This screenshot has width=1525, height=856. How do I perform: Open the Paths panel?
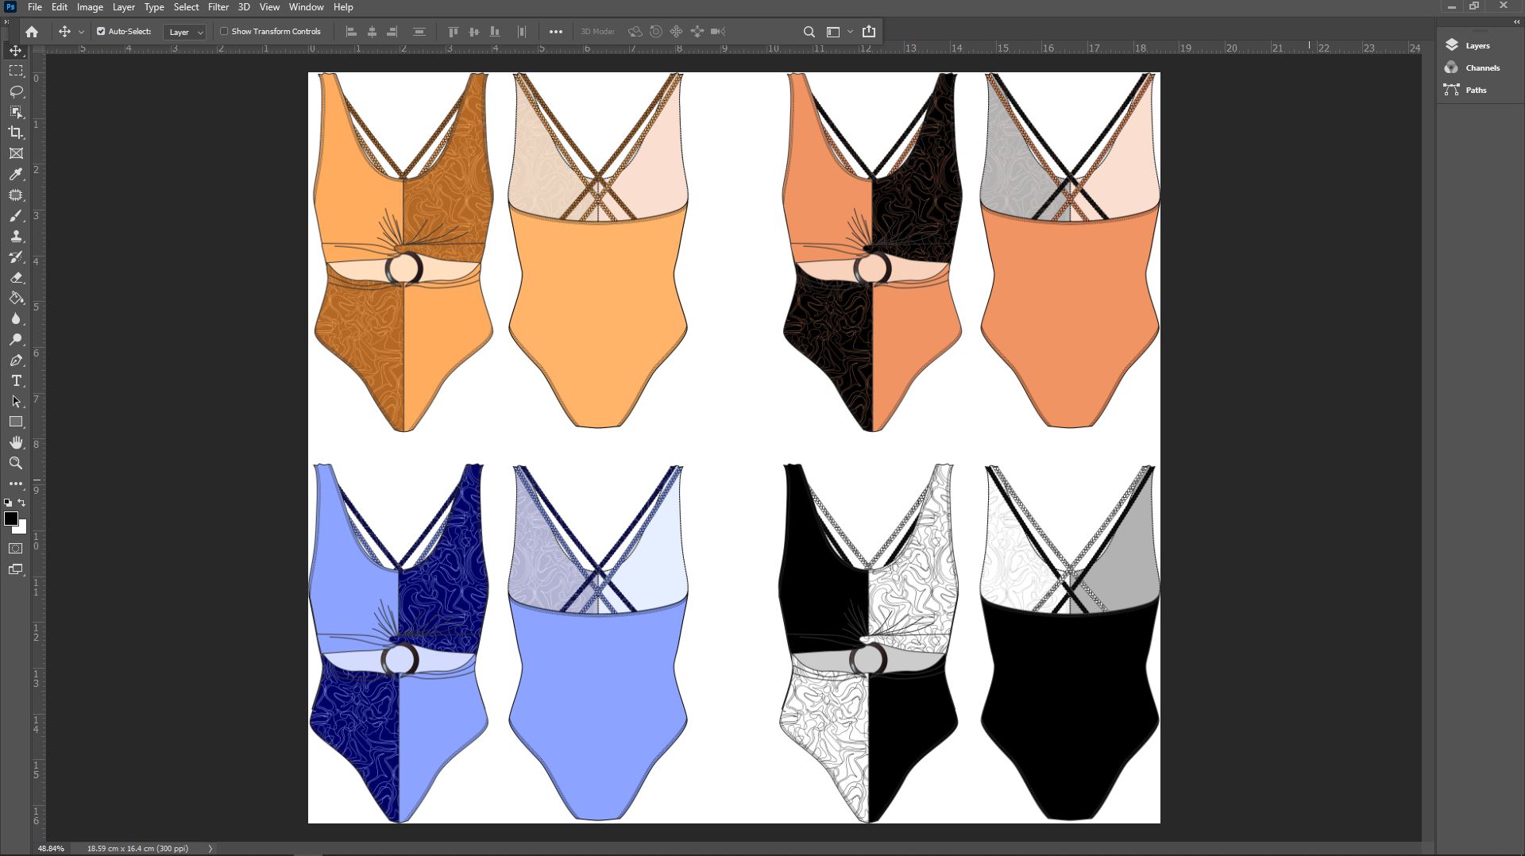[x=1475, y=91]
